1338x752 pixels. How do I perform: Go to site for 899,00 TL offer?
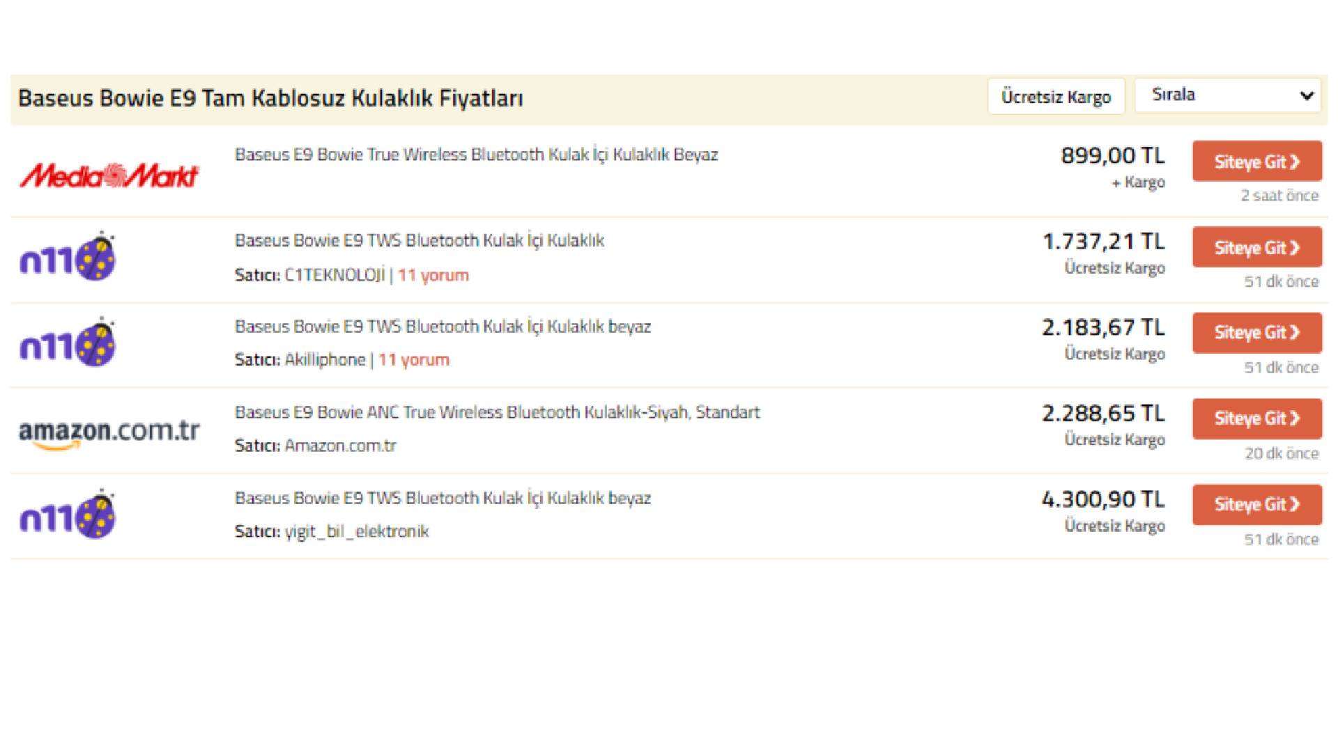tap(1256, 162)
